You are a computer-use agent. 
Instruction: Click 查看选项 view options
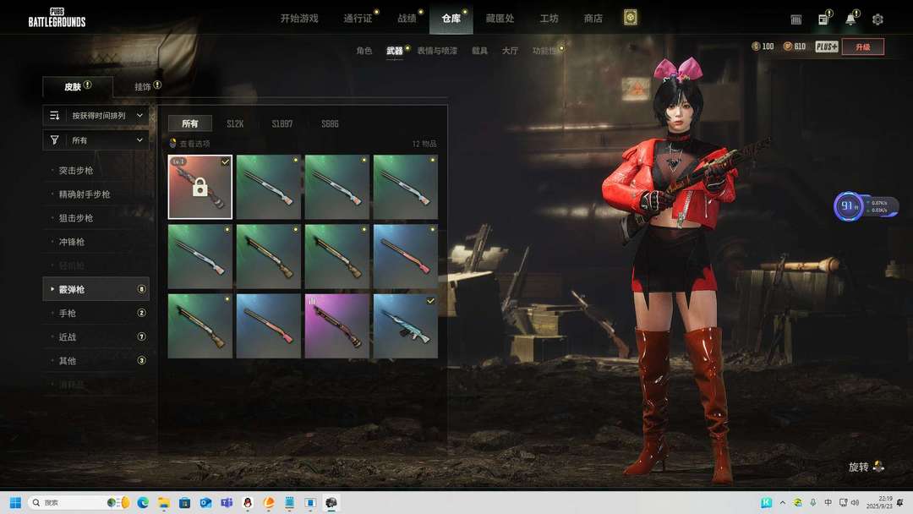tap(194, 144)
